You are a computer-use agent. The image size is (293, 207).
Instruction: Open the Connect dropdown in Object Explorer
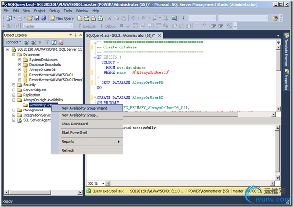(x=13, y=42)
